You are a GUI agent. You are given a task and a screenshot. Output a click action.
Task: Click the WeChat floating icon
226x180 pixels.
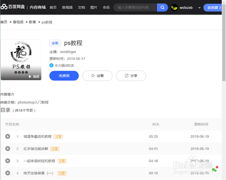(214, 170)
